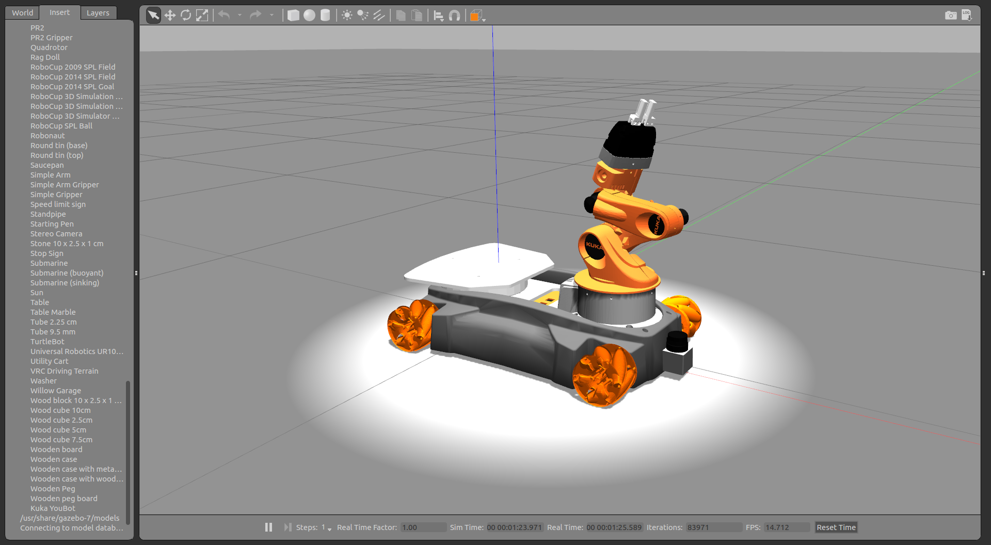Select the scale mode tool

pyautogui.click(x=202, y=15)
